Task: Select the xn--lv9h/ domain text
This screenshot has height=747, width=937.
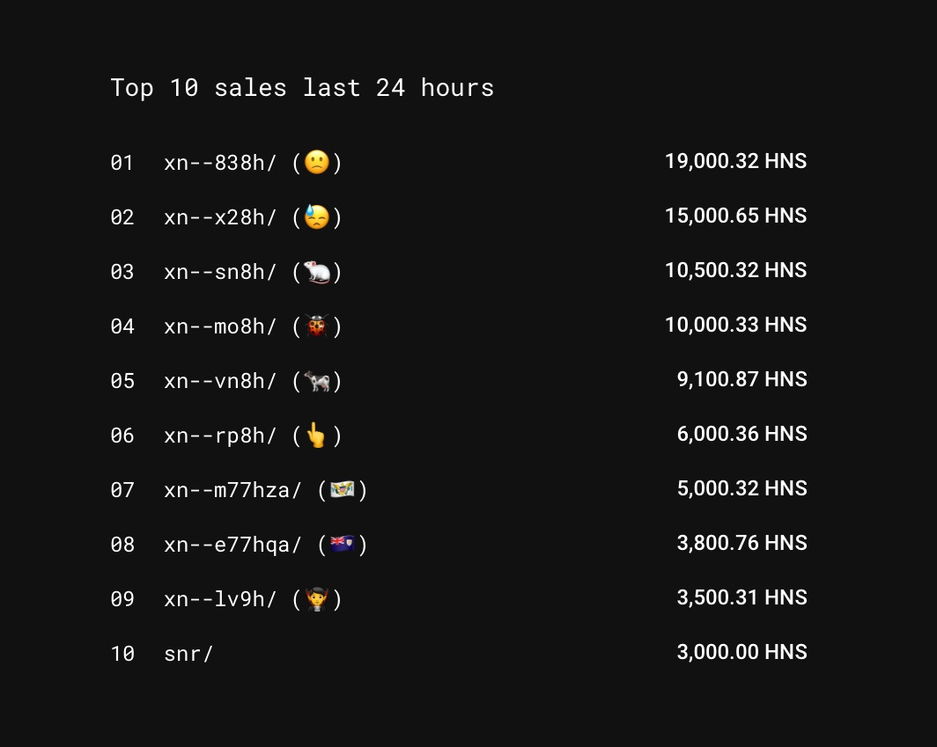Action: pyautogui.click(x=220, y=599)
